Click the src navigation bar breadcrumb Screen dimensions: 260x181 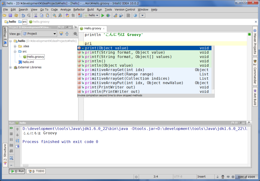[x=25, y=22]
